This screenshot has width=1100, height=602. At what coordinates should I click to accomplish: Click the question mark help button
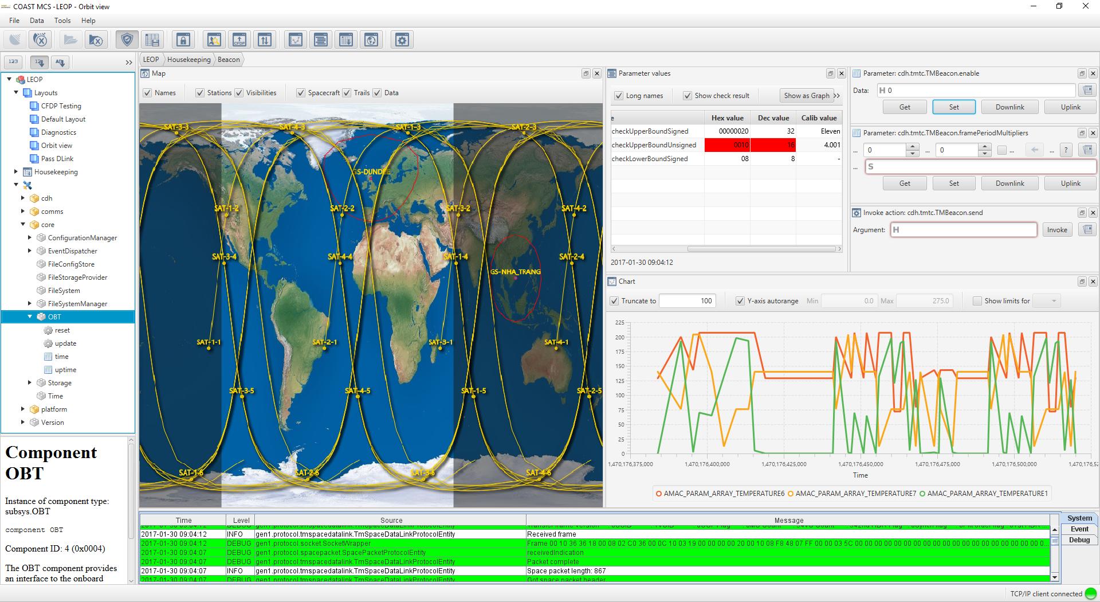(x=1066, y=150)
